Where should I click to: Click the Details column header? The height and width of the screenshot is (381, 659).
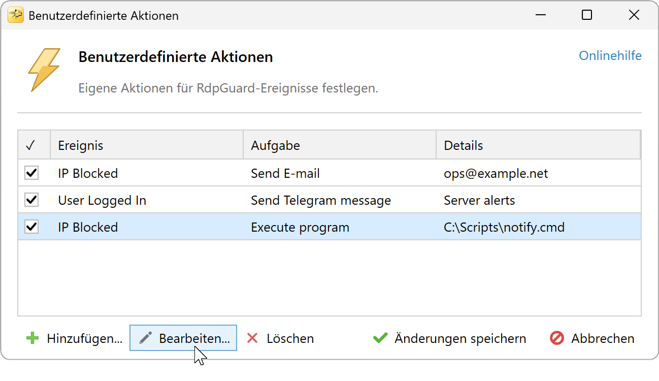pos(538,146)
